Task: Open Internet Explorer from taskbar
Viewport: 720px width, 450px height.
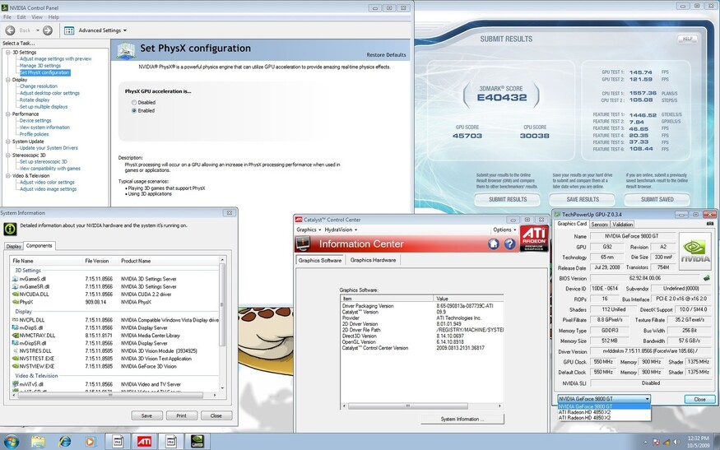Action: [x=65, y=442]
